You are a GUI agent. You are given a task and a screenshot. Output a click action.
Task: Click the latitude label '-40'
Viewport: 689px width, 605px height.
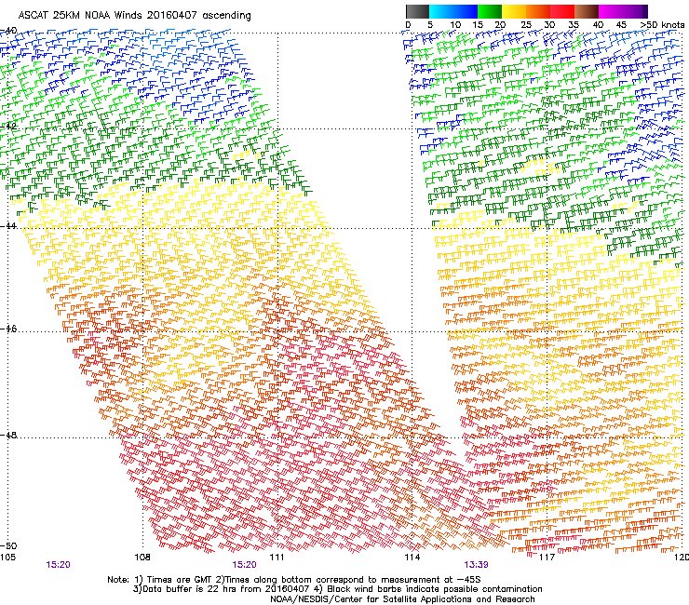[x=8, y=31]
